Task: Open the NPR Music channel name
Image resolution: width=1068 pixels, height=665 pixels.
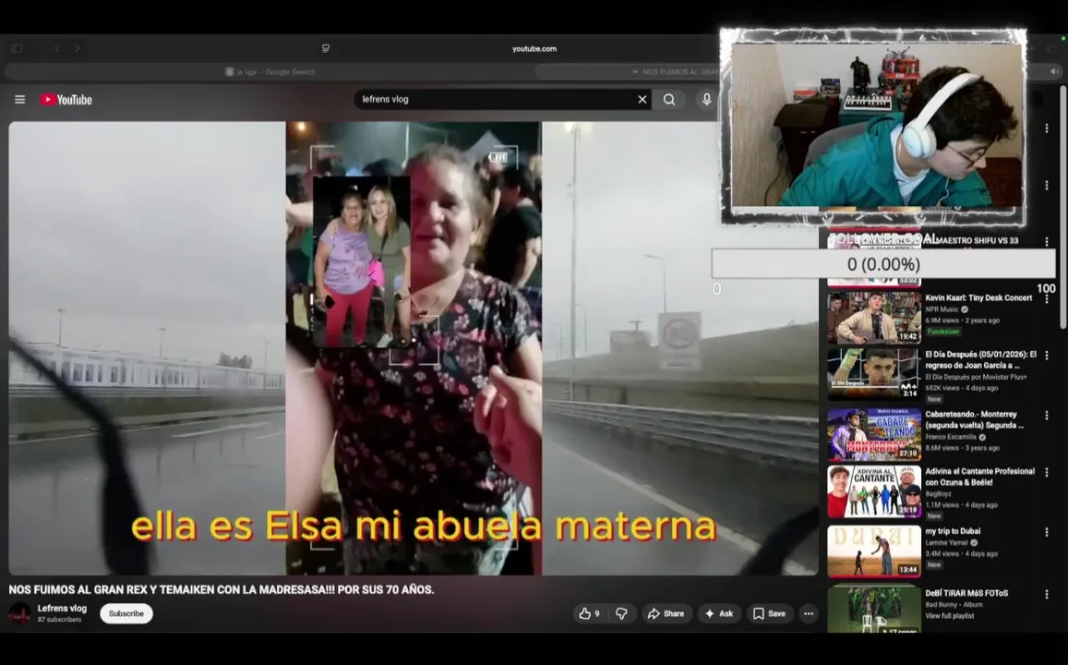Action: pyautogui.click(x=942, y=309)
